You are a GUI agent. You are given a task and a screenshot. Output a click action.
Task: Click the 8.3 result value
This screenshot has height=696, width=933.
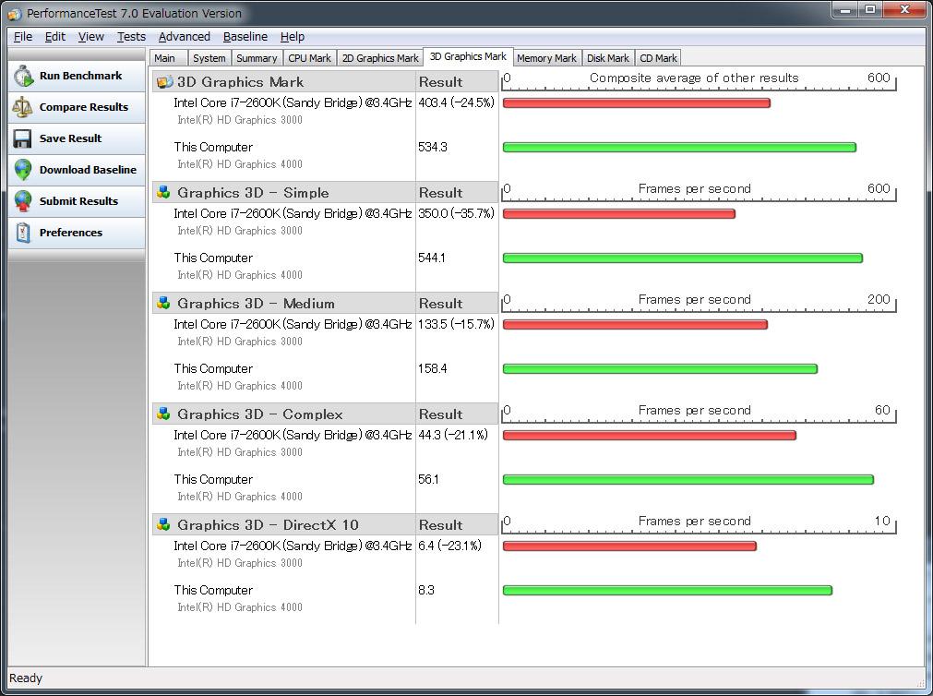[x=426, y=590]
